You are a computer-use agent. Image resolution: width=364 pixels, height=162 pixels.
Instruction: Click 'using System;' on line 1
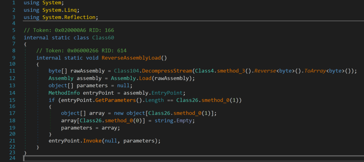(44, 3)
